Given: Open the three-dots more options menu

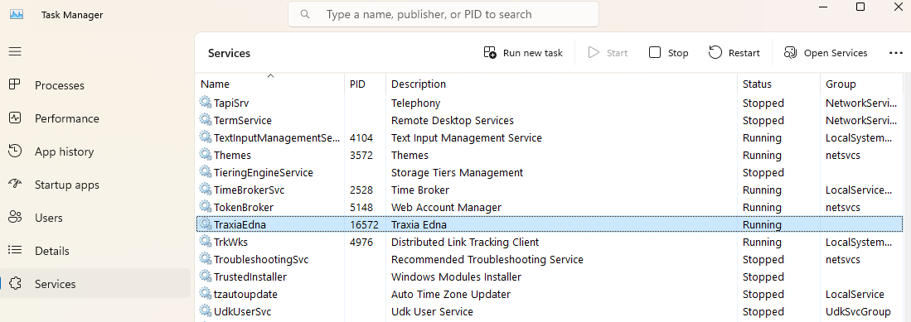Looking at the screenshot, I should [896, 53].
